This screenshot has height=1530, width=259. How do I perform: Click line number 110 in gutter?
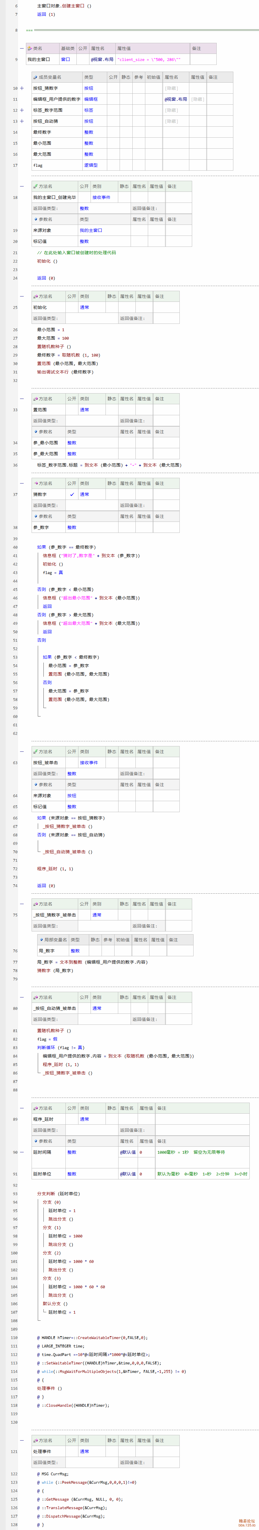[x=14, y=1338]
